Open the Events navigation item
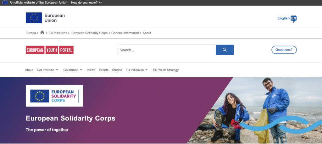The image size is (322, 144). tap(104, 70)
